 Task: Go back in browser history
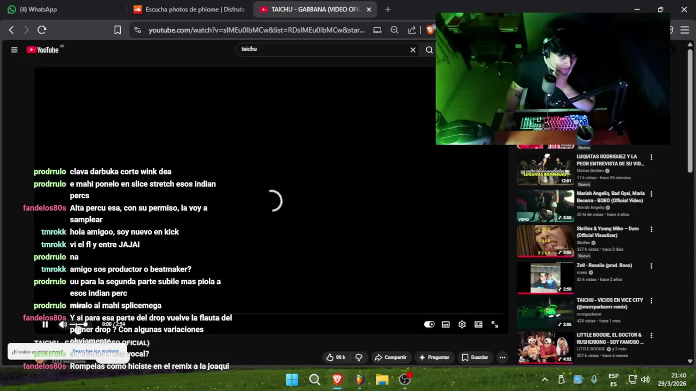click(x=11, y=30)
